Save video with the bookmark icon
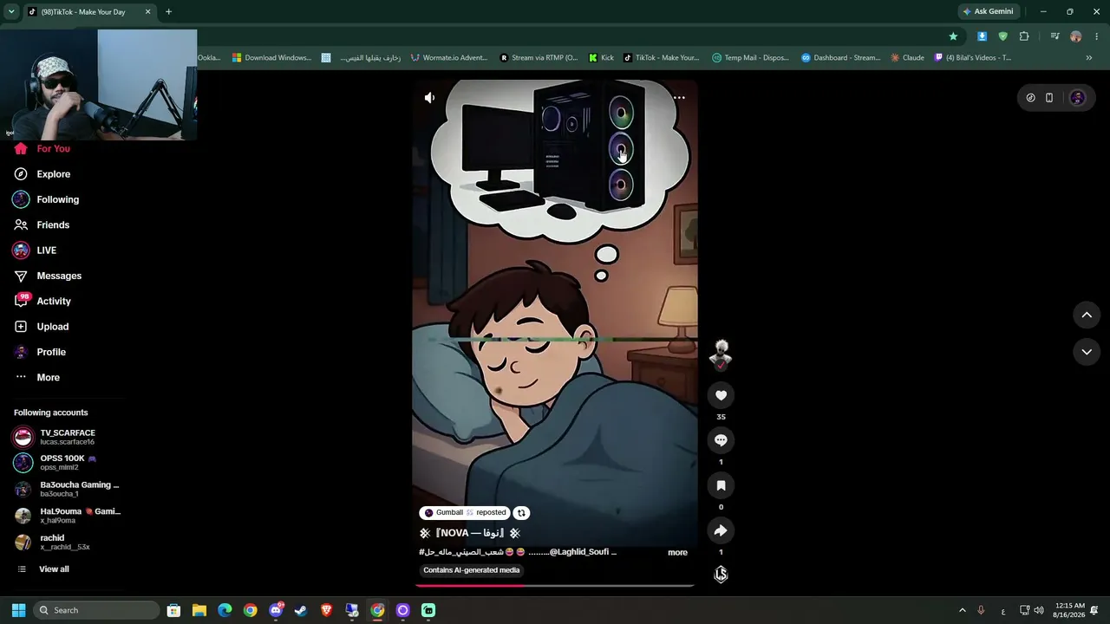This screenshot has width=1110, height=624. (721, 485)
